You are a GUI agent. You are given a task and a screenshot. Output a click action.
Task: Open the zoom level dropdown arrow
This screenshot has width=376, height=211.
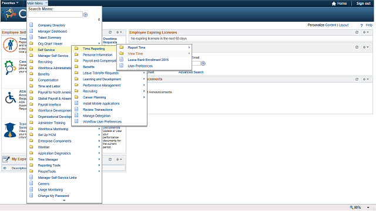[368, 207]
